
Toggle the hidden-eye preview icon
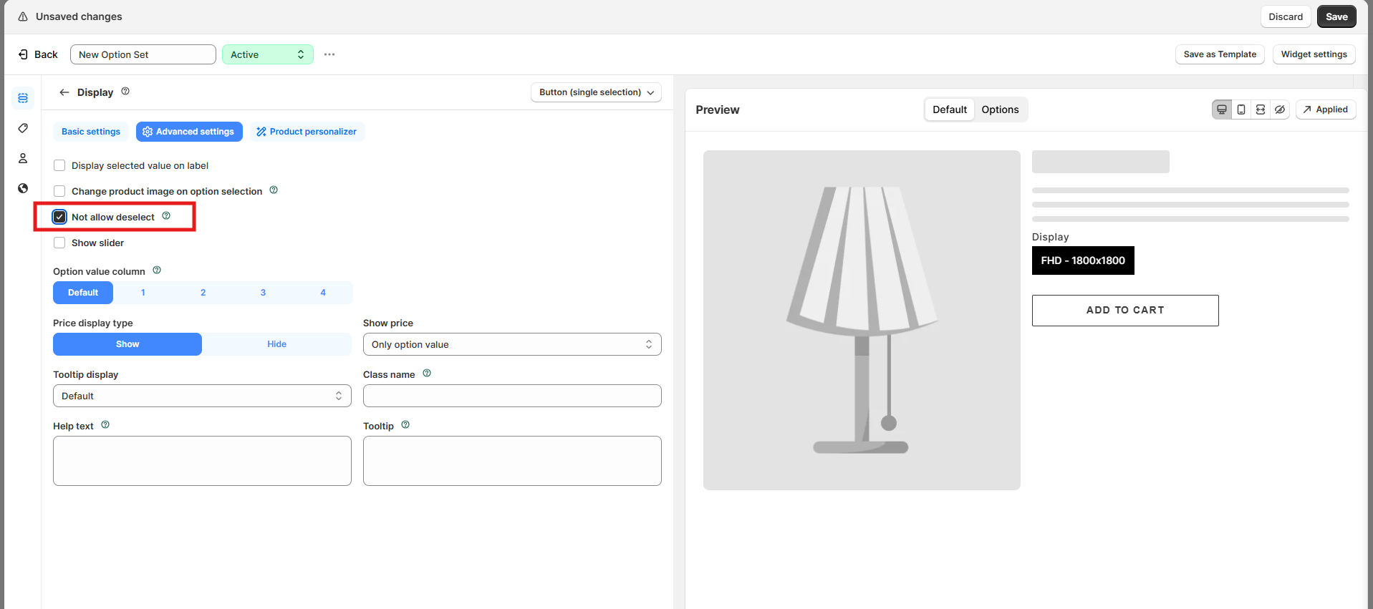(1280, 109)
